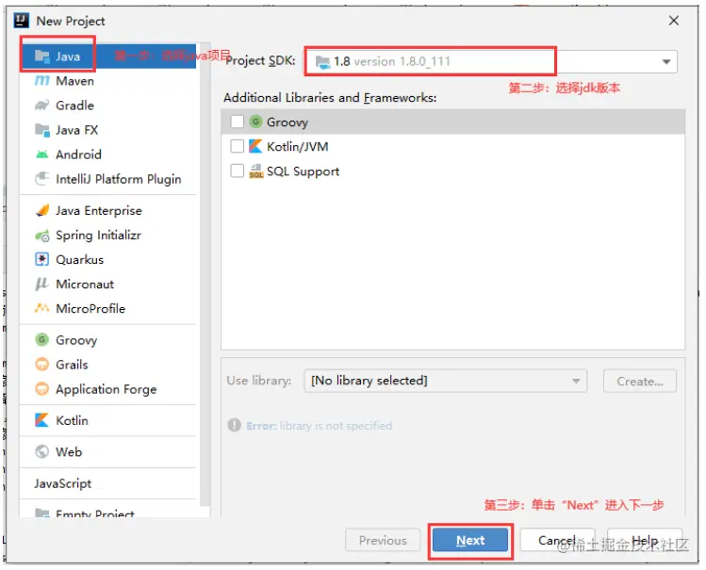This screenshot has width=706, height=570.
Task: Click the Application Forge icon
Action: (41, 389)
